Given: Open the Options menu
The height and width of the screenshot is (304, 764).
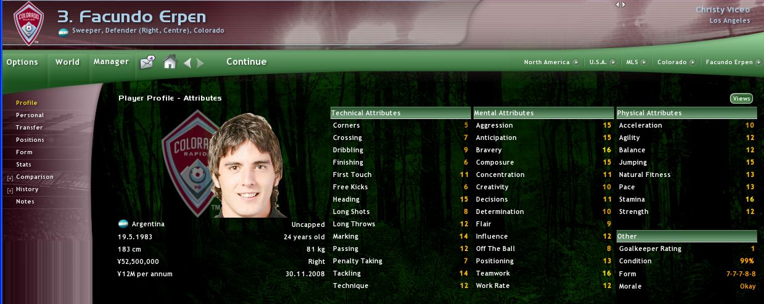Looking at the screenshot, I should 22,62.
